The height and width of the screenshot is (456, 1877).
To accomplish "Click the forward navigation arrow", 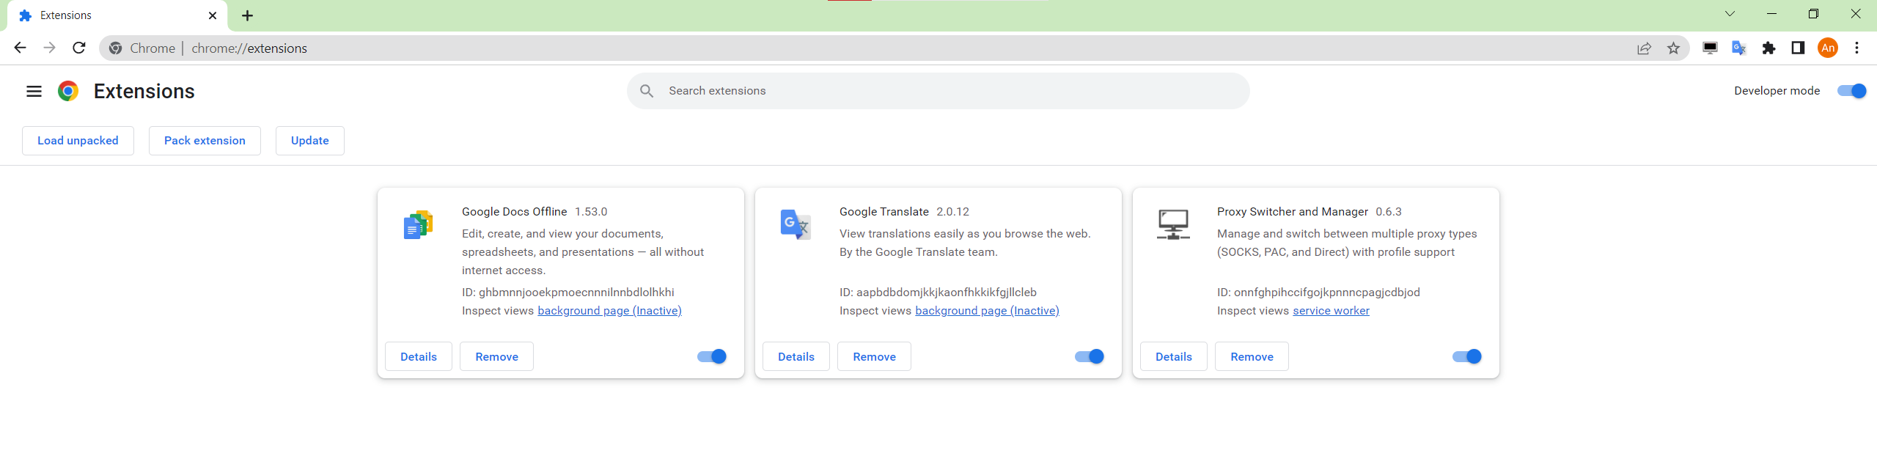I will pyautogui.click(x=49, y=48).
